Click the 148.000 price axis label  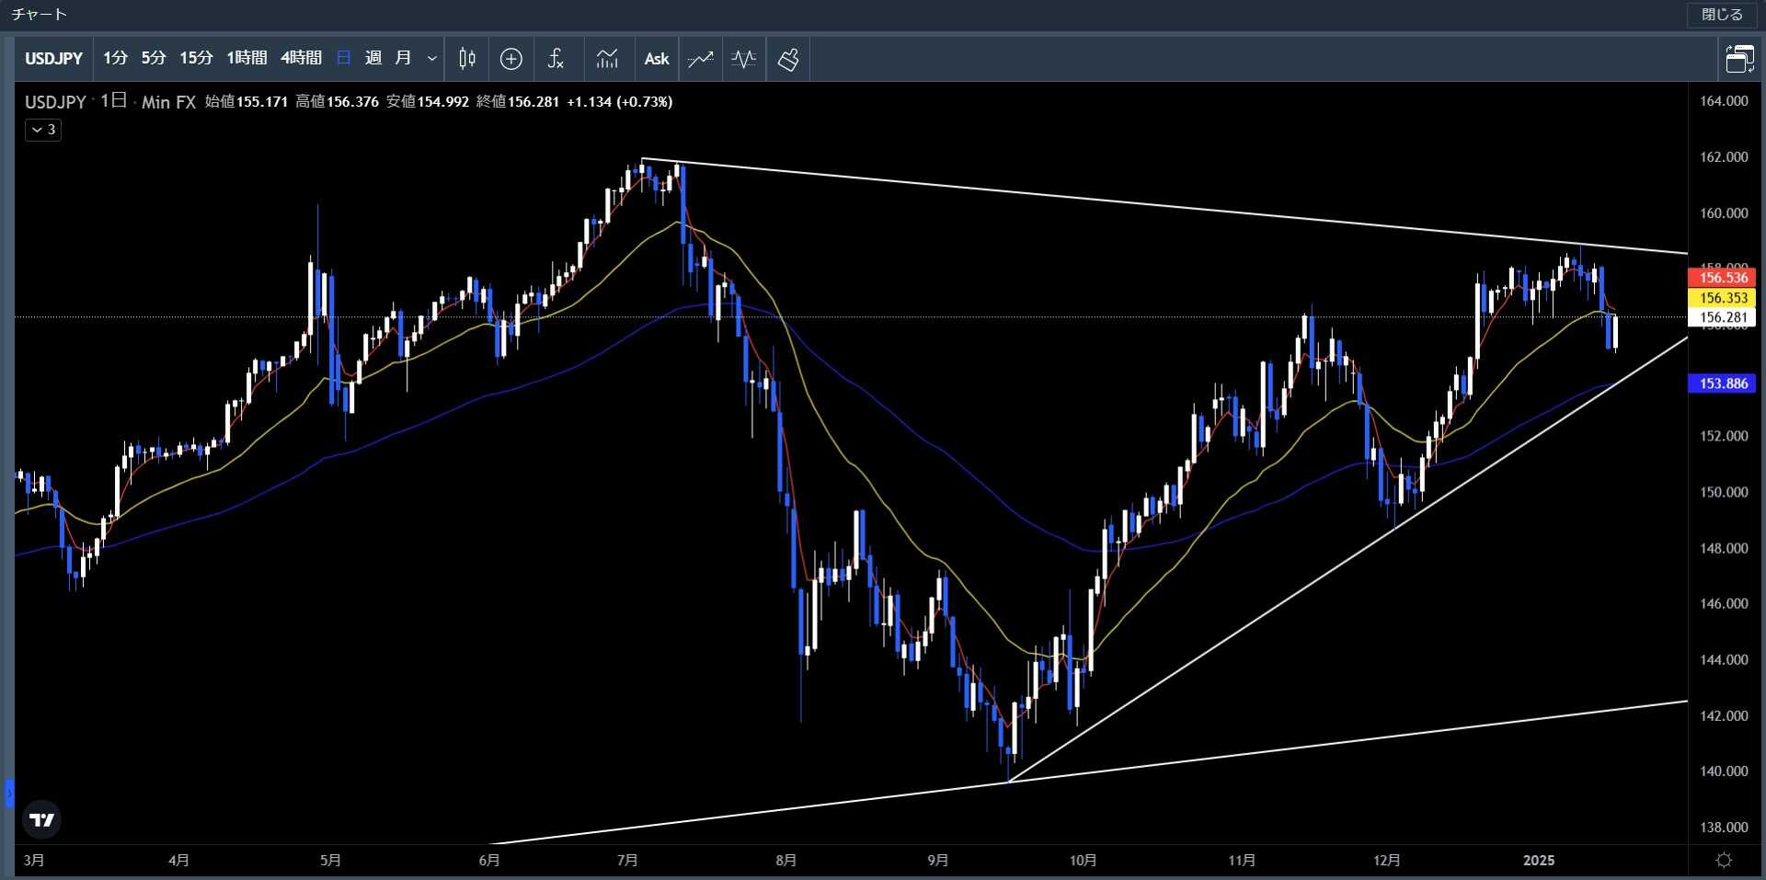pos(1724,548)
